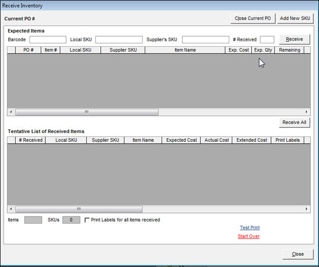Sort Expected Items by PO # column
319x267 pixels.
tap(29, 50)
